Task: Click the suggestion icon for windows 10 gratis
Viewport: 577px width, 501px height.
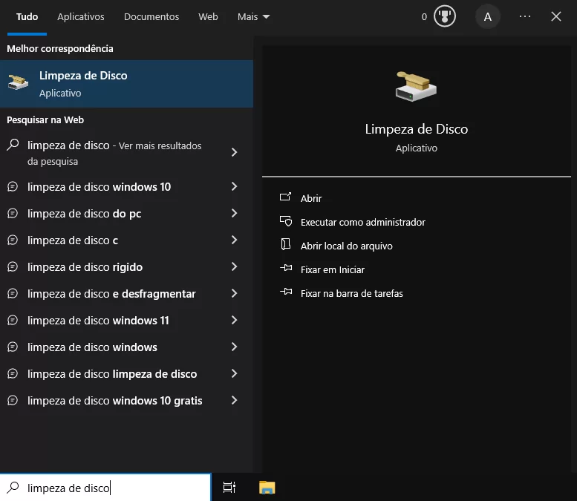Action: [x=13, y=400]
